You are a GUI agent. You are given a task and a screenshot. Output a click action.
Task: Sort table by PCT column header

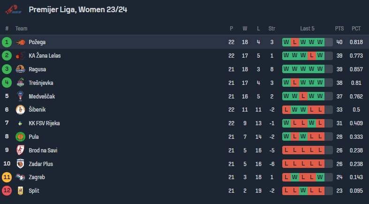(356, 29)
